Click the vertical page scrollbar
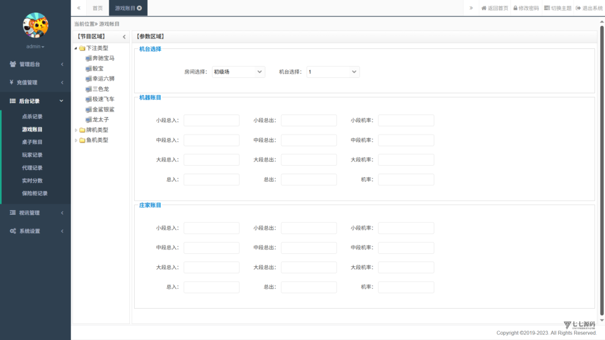Viewport: 605px width, 340px height. [x=601, y=171]
